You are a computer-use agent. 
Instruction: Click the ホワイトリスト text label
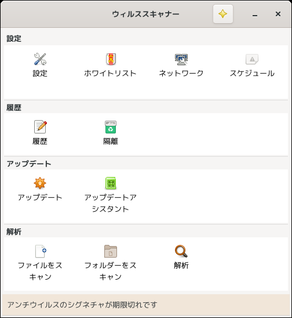point(110,73)
